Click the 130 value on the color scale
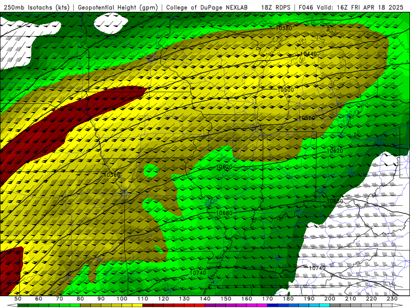 click(x=184, y=299)
